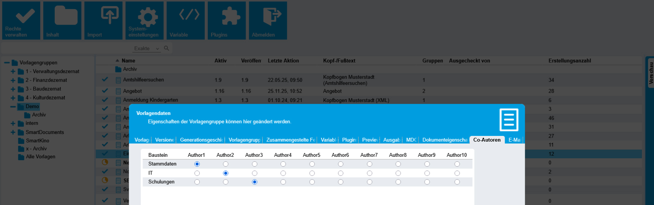This screenshot has width=654, height=205.
Task: Click the Abmelden logout icon
Action: (268, 20)
